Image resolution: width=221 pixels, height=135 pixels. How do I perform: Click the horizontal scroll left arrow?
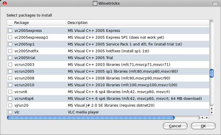coord(202,118)
